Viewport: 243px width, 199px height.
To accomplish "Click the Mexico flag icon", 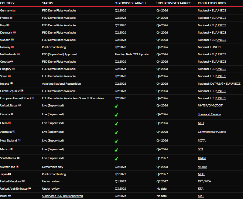I will (x=12, y=149).
